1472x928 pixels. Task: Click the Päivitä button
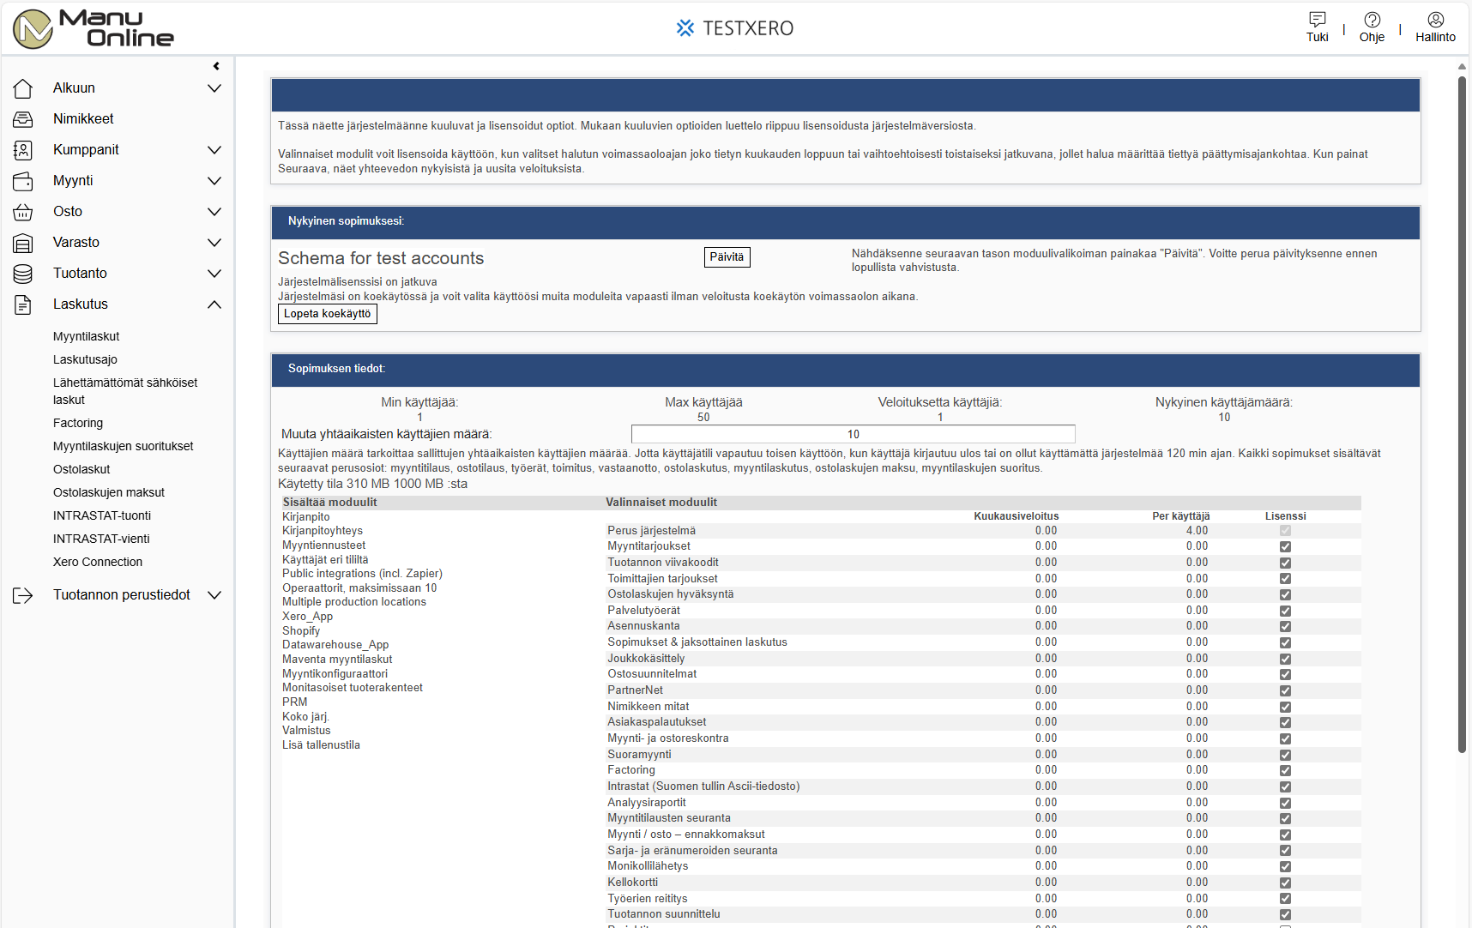(x=727, y=257)
